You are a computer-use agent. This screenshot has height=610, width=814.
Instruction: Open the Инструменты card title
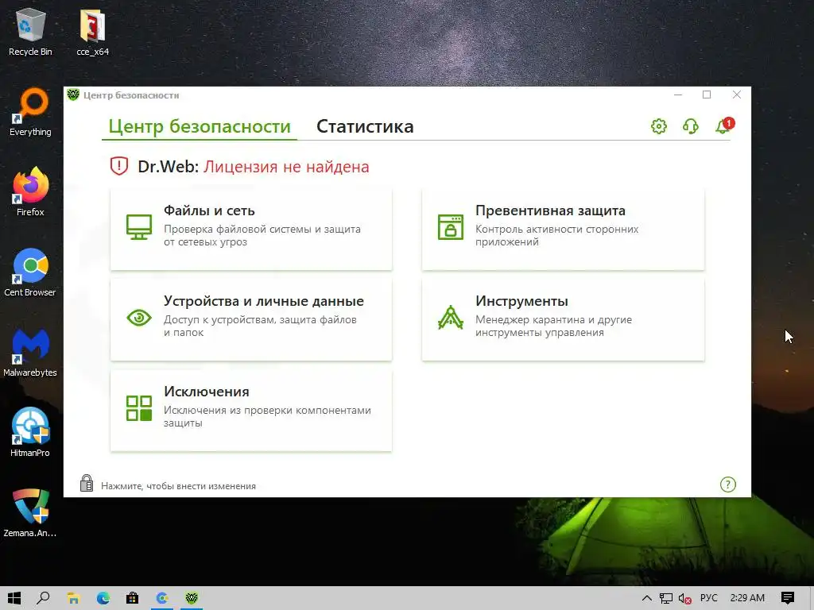pos(521,301)
